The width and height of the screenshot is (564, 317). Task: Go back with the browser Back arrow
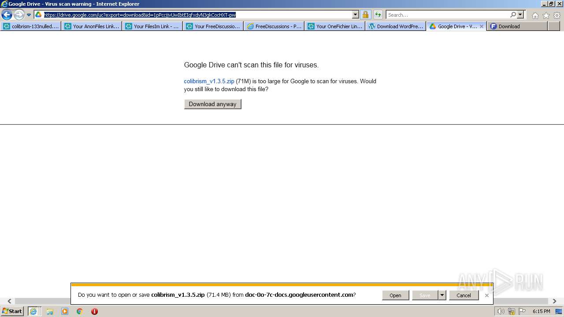pos(7,15)
